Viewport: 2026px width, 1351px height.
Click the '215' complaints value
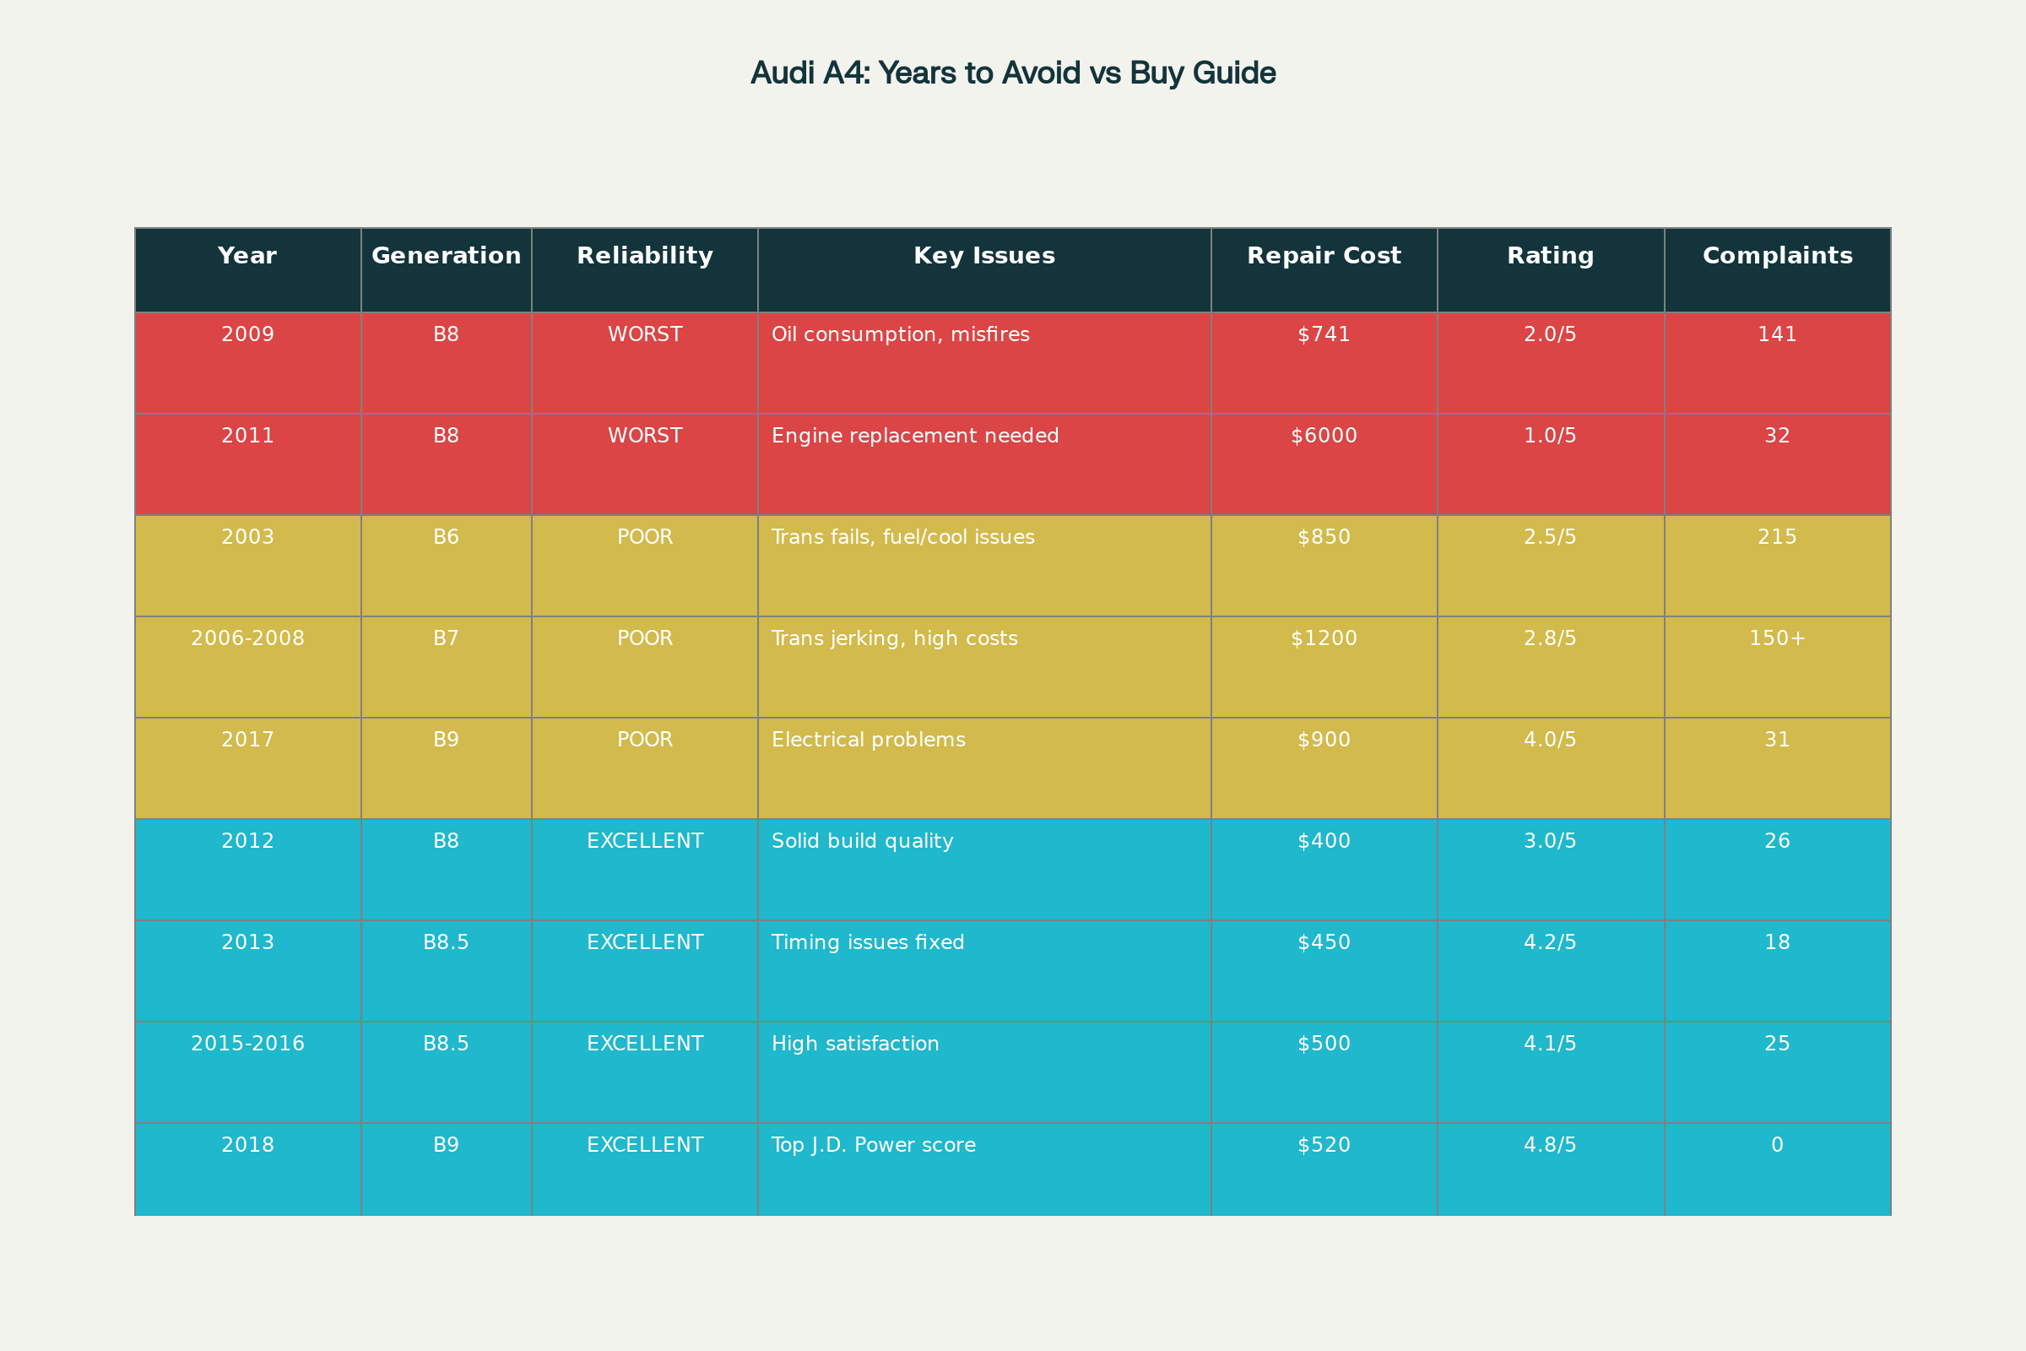coord(1778,538)
